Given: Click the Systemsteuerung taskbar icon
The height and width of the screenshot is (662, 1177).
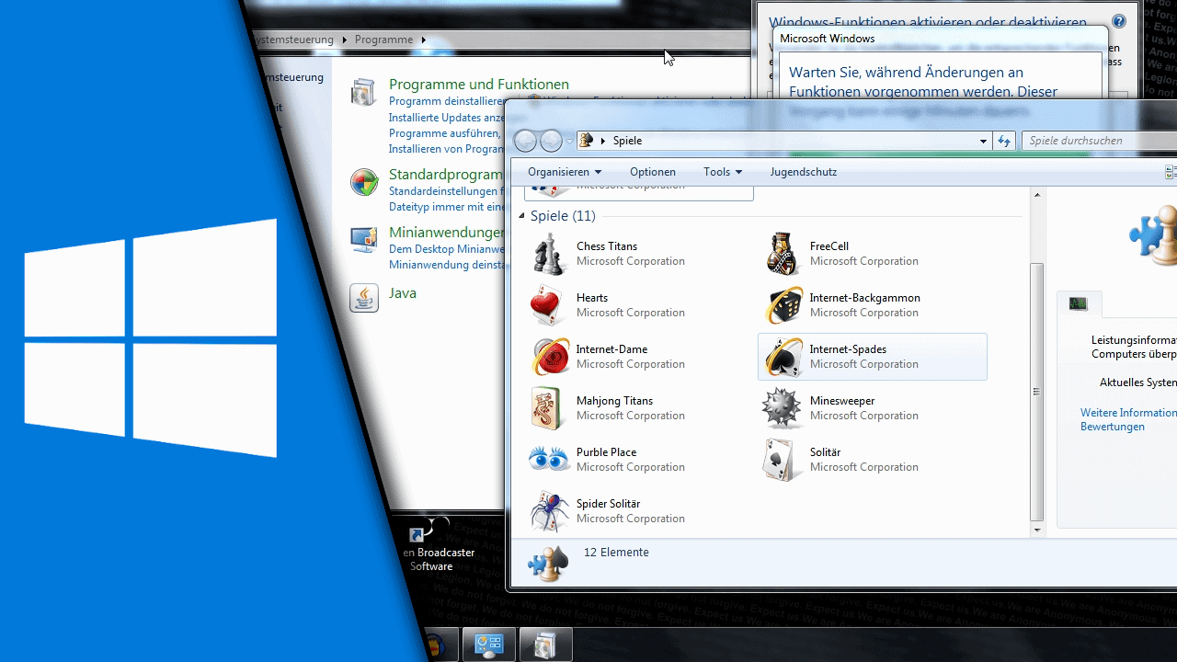Looking at the screenshot, I should click(487, 645).
